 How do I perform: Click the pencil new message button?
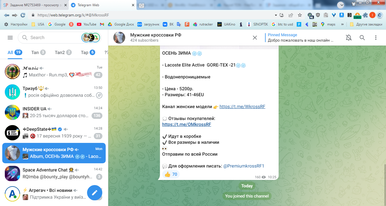95,193
